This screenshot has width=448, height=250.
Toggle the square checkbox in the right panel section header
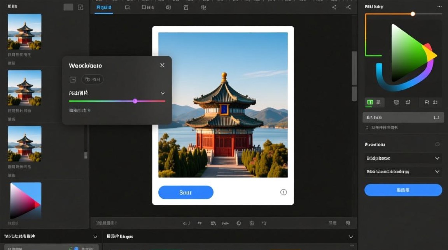pyautogui.click(x=437, y=144)
